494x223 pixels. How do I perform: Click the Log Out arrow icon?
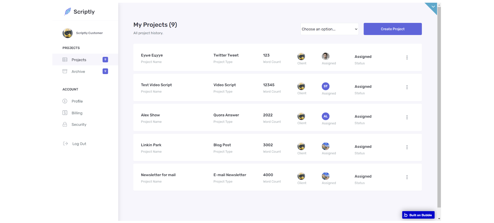(65, 144)
